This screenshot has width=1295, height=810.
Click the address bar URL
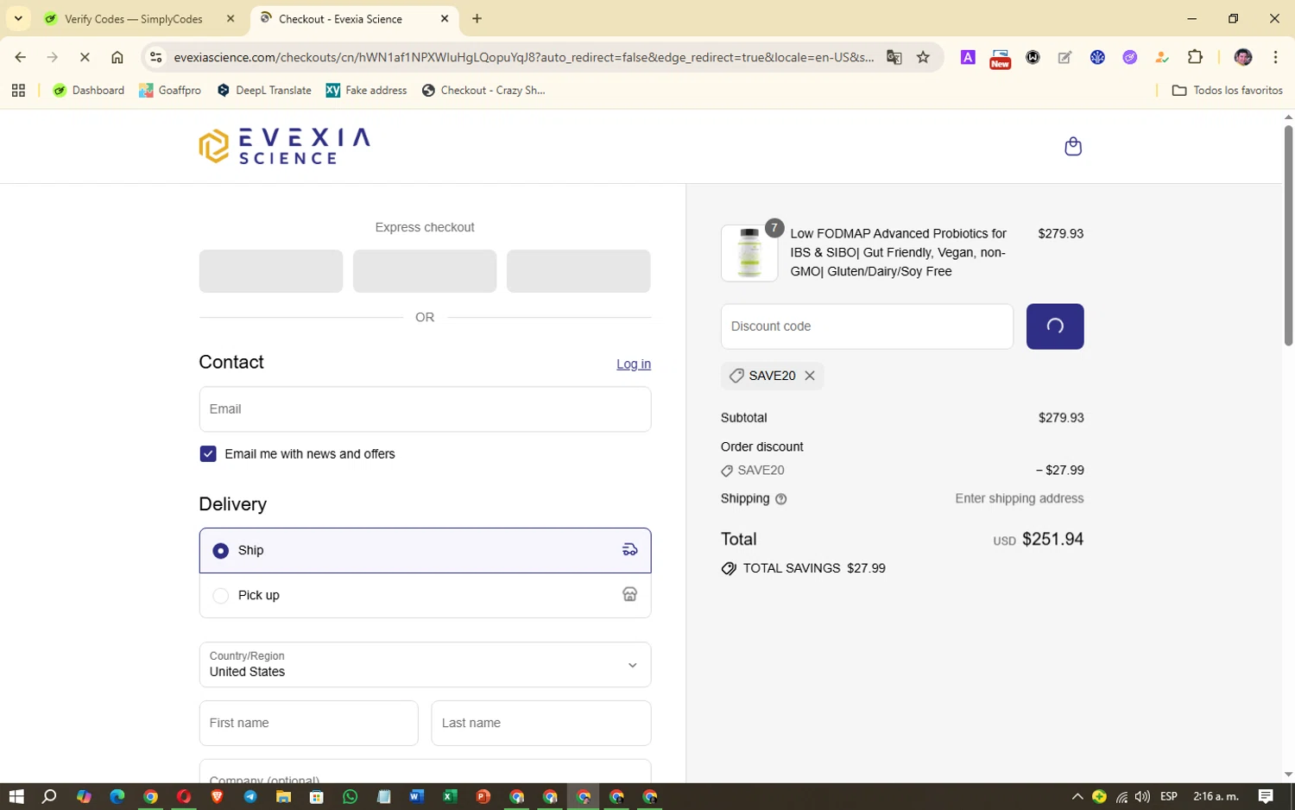pyautogui.click(x=523, y=58)
